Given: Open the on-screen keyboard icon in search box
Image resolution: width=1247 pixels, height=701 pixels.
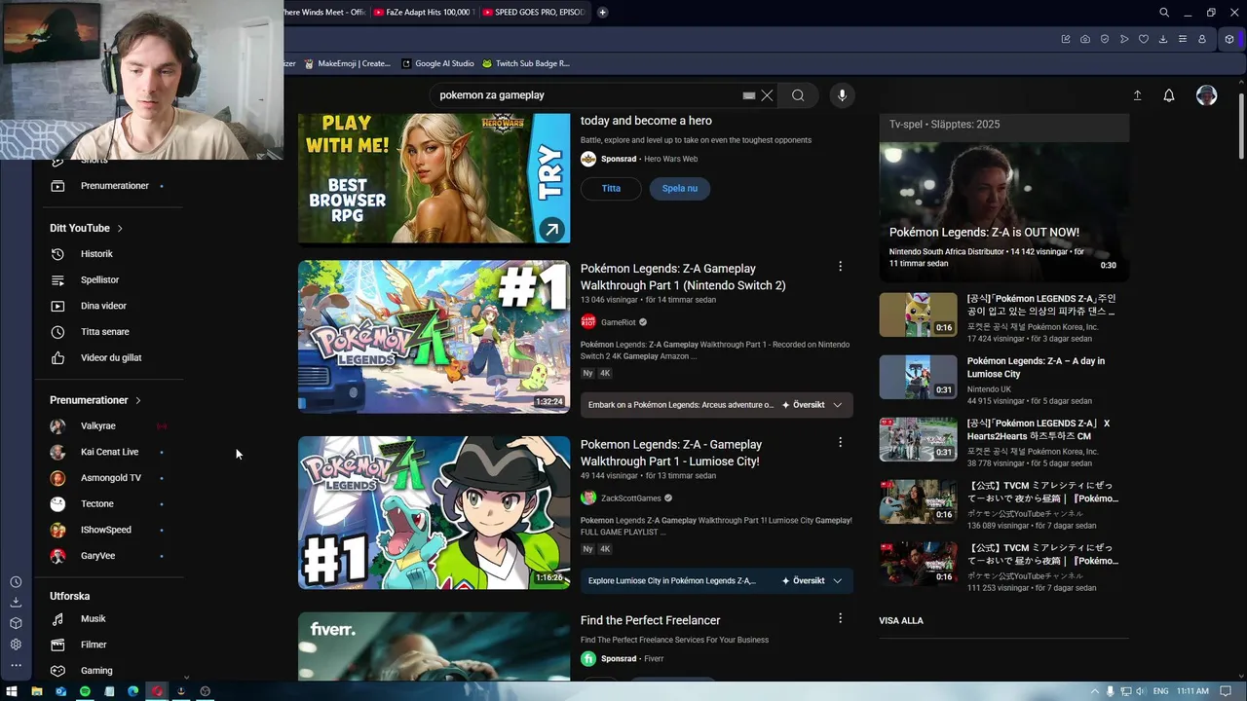Looking at the screenshot, I should coord(748,95).
